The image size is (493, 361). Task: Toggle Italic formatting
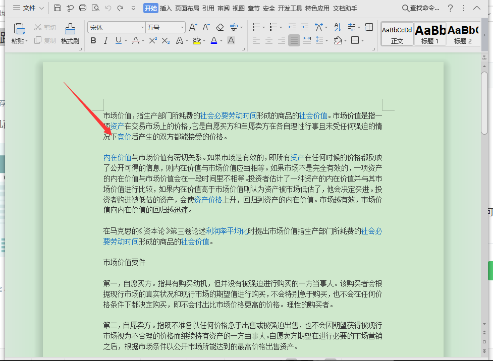(105, 40)
